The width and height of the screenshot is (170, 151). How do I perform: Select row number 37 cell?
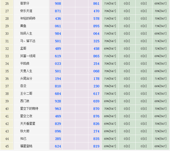7,86
